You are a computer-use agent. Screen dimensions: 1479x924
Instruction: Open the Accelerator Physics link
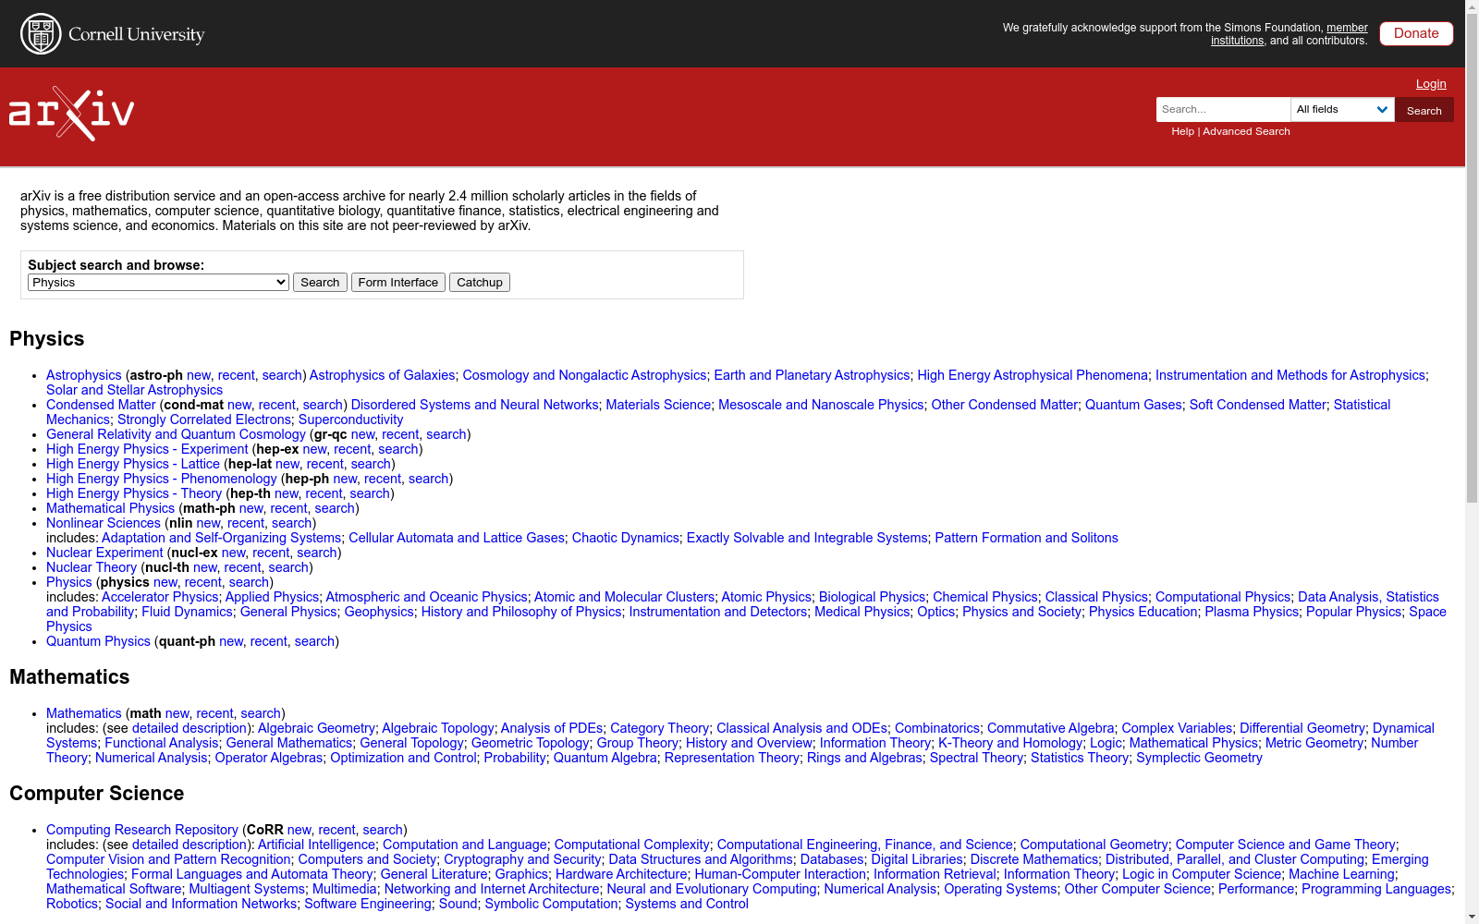(x=160, y=597)
